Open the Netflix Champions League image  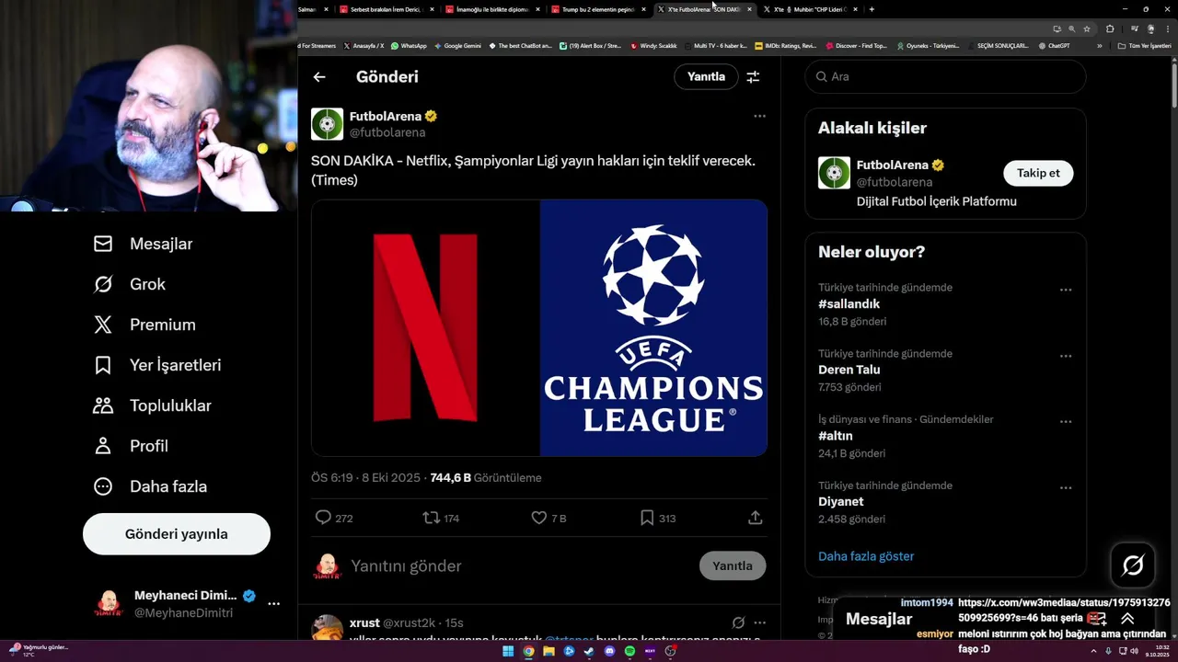click(x=539, y=328)
